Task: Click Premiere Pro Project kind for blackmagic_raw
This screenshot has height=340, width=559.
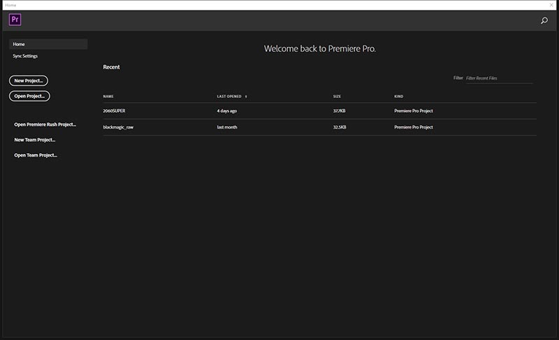Action: coord(414,127)
